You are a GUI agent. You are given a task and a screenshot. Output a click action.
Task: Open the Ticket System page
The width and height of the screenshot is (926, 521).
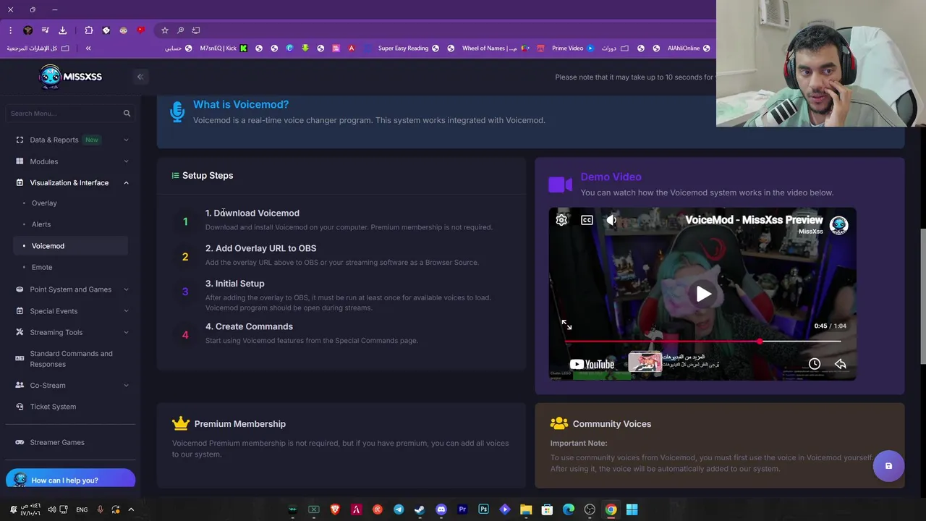(53, 407)
